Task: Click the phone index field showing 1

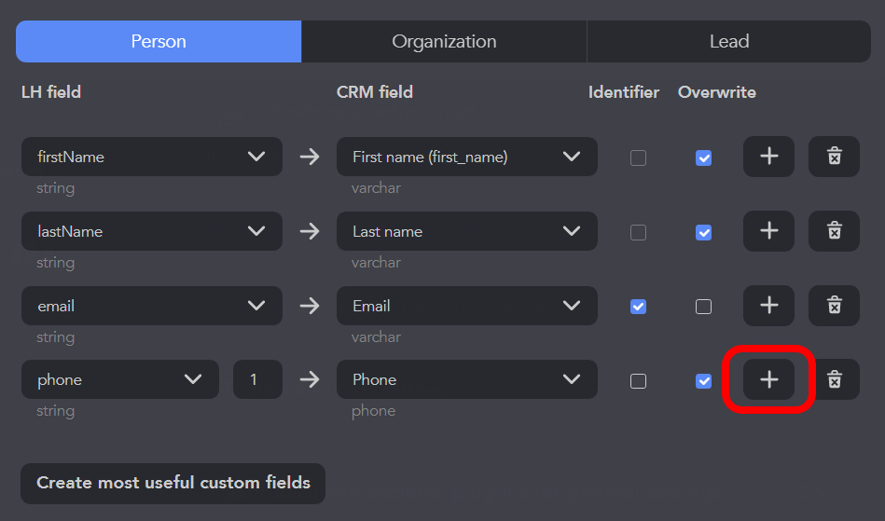Action: (257, 379)
